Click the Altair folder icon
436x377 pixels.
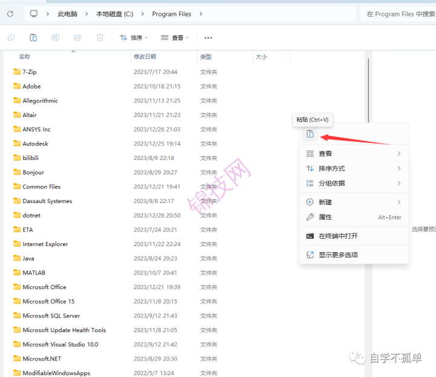pos(17,115)
